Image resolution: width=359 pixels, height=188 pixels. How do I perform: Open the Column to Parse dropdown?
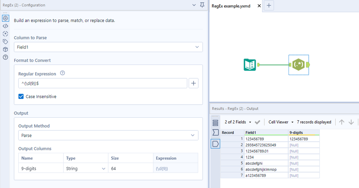coord(108,47)
